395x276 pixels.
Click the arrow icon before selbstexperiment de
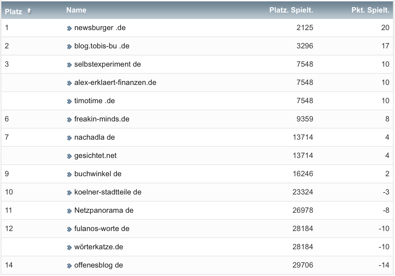click(69, 65)
